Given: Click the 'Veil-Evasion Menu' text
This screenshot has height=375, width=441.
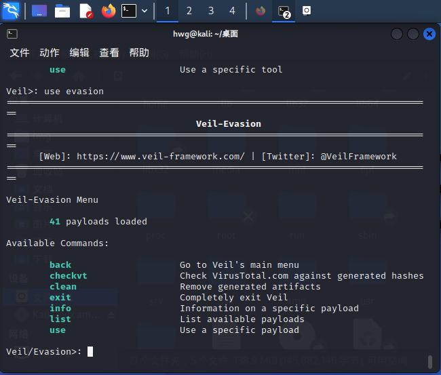Looking at the screenshot, I should (x=52, y=200).
